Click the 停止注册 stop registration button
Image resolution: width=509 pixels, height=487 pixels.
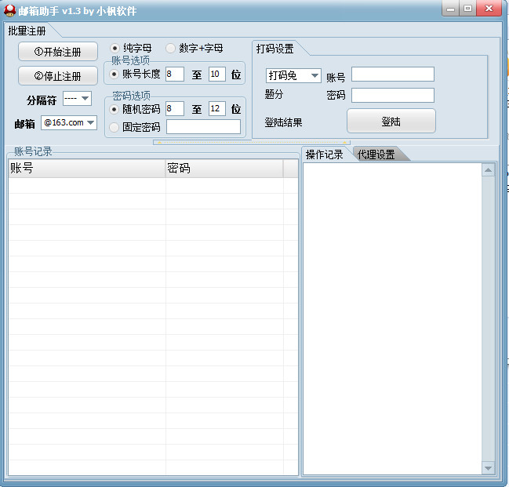tap(58, 76)
